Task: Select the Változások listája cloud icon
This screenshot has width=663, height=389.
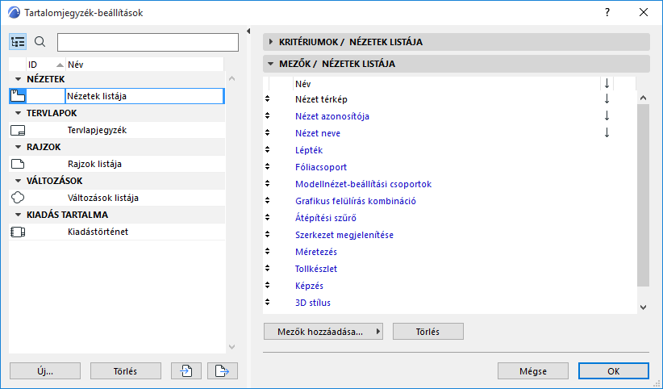Action: [19, 198]
